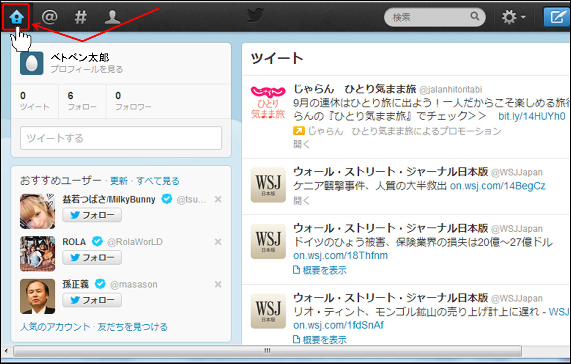Open the # Discover hashtag icon
The width and height of the screenshot is (571, 364).
[81, 17]
